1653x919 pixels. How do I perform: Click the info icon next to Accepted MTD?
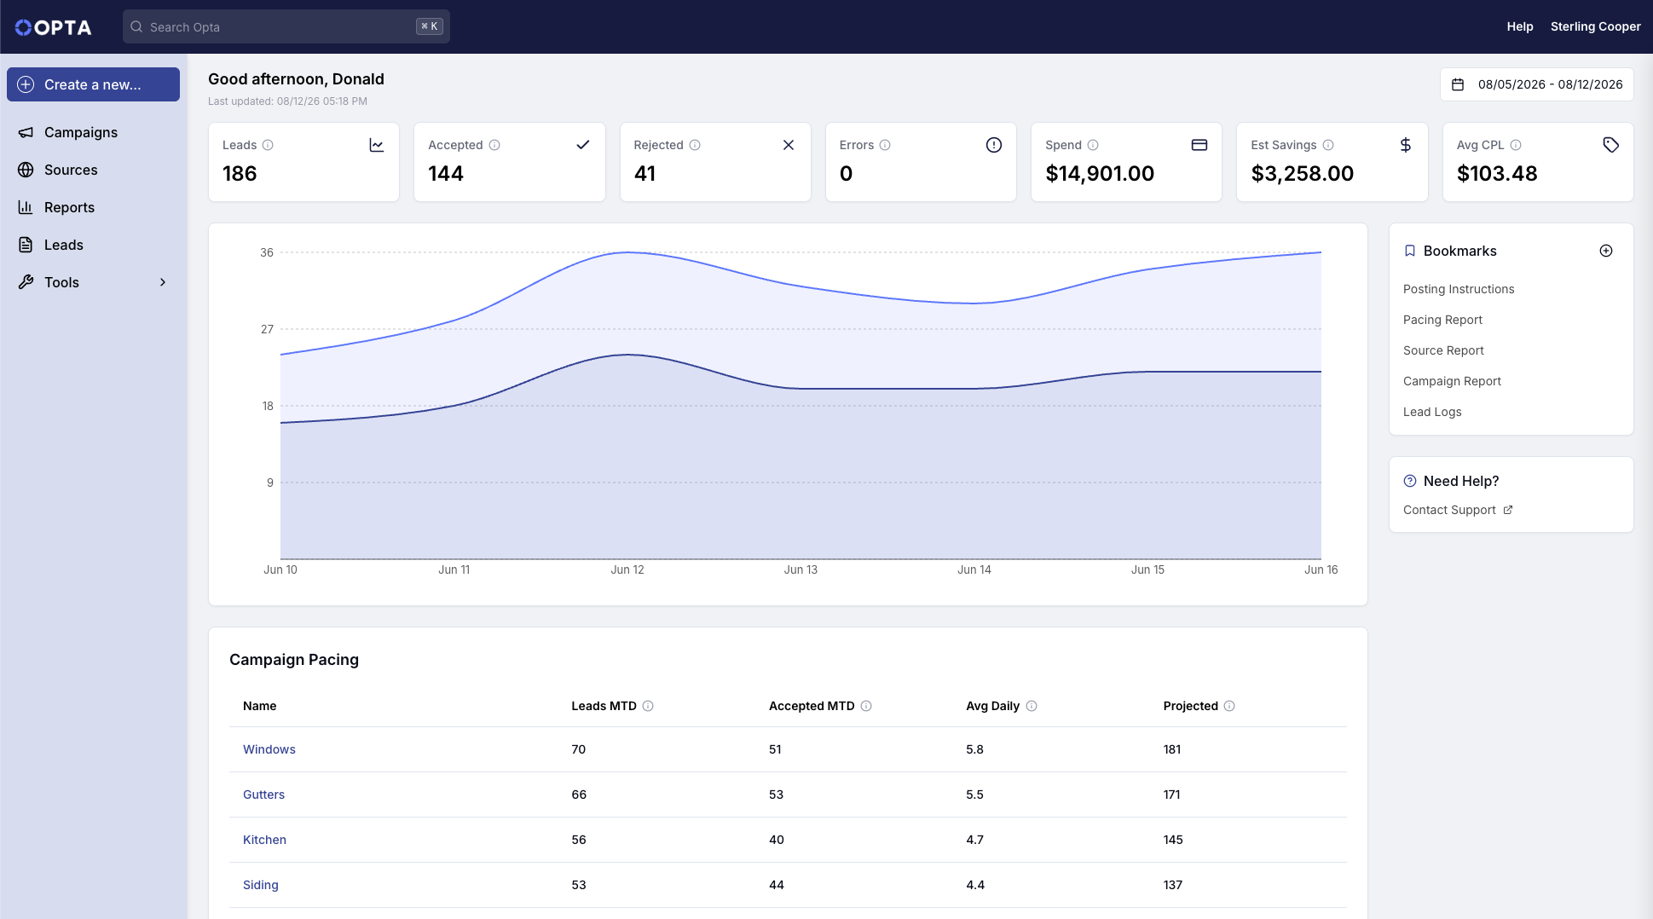[x=866, y=706]
